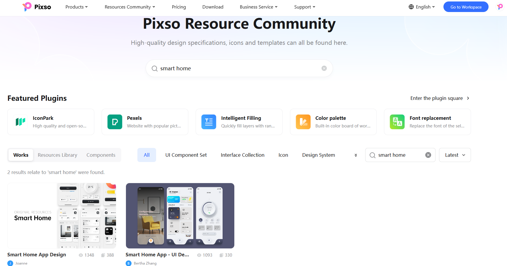Screen dimensions: 507x266
Task: Filter by Icon category
Action: coord(283,155)
